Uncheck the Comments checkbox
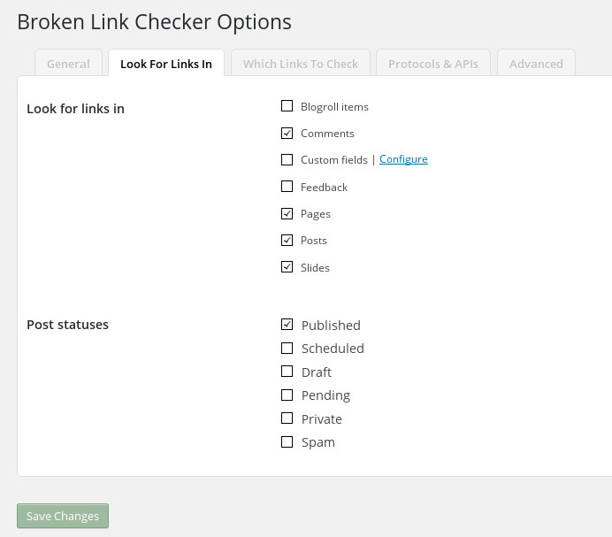This screenshot has width=612, height=537. click(287, 134)
